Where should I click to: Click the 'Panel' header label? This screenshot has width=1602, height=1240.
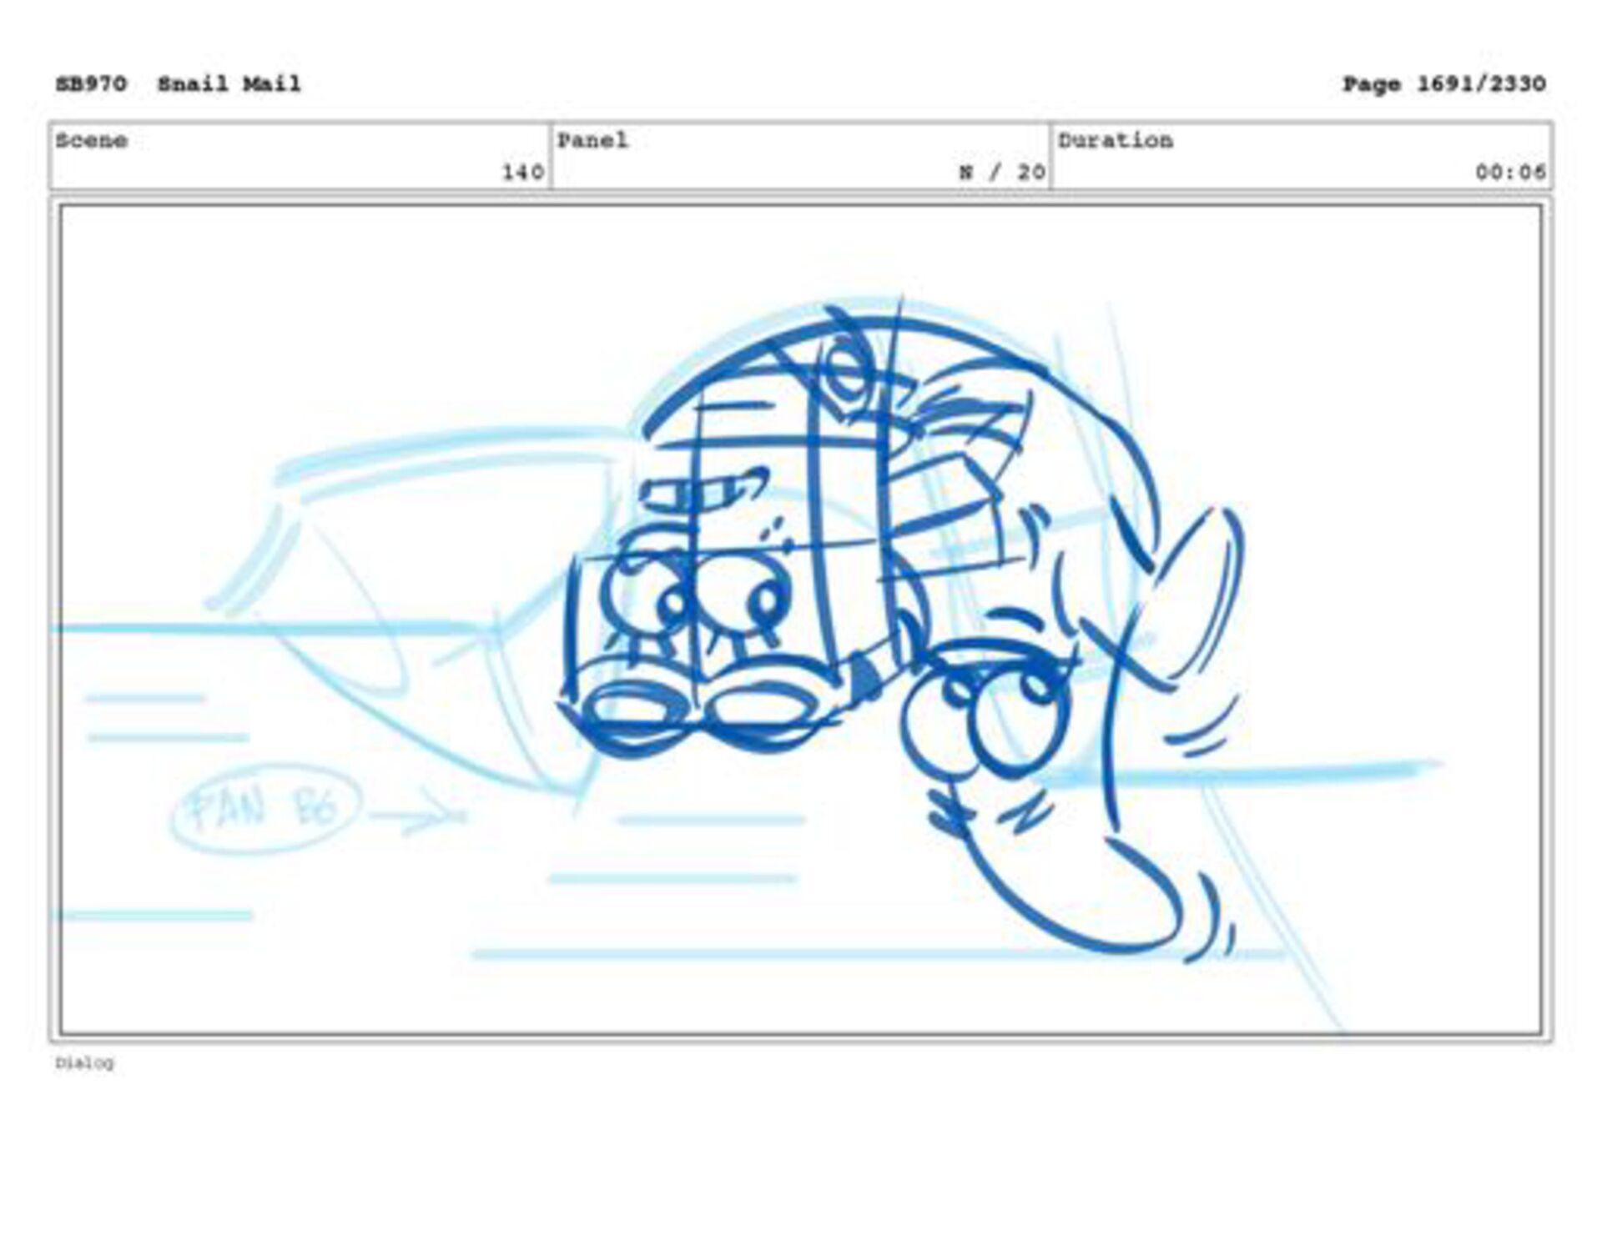click(x=592, y=140)
